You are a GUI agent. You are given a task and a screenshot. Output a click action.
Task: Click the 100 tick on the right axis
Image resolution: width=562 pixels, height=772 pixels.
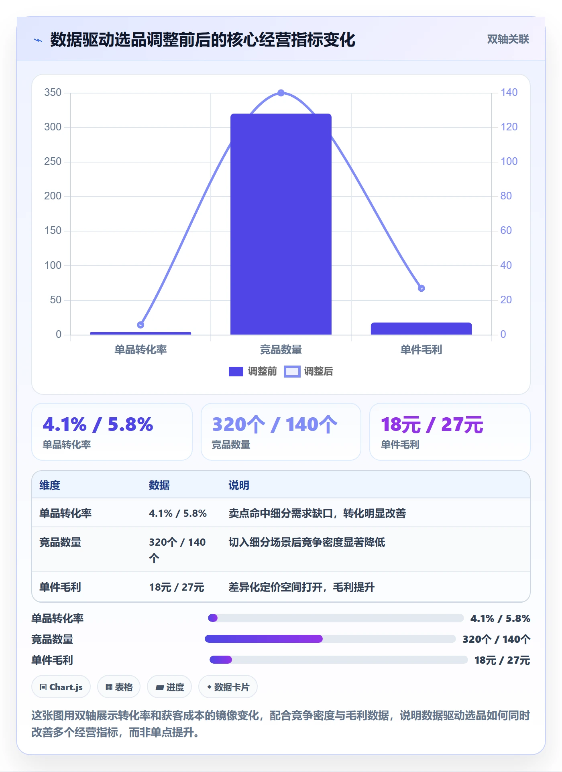point(509,162)
